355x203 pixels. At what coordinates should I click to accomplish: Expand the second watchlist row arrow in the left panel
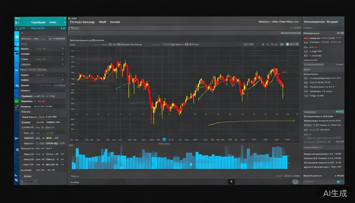tap(63, 54)
